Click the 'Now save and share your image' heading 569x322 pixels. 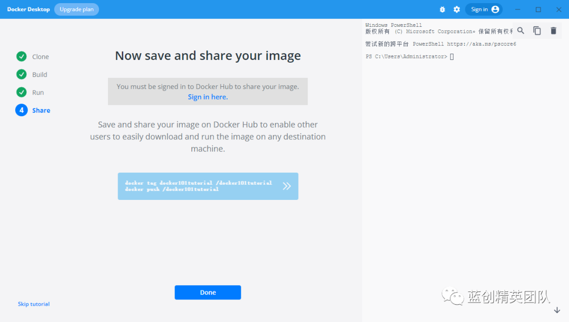(208, 56)
